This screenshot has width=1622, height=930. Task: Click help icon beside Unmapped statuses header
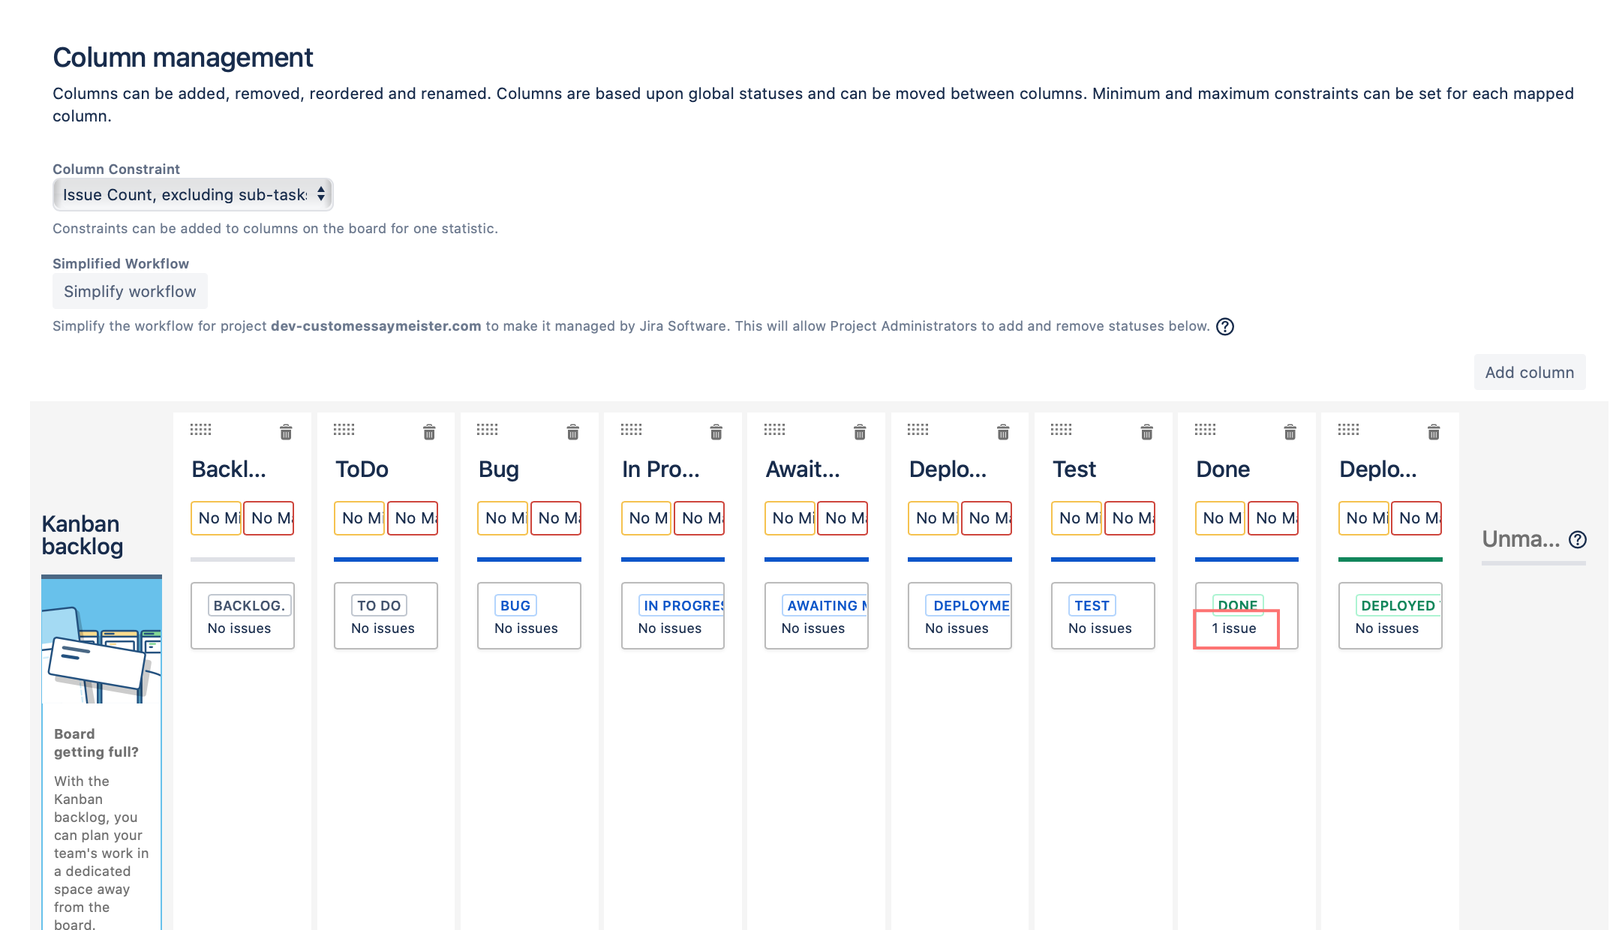click(x=1577, y=539)
